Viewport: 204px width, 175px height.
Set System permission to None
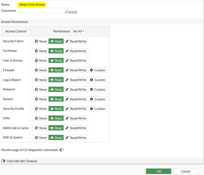(41, 99)
